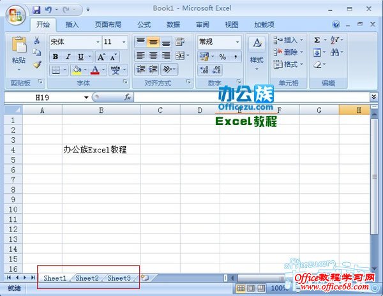Click the Cut scissors icon
Image resolution: width=383 pixels, height=296 pixels.
click(x=37, y=40)
